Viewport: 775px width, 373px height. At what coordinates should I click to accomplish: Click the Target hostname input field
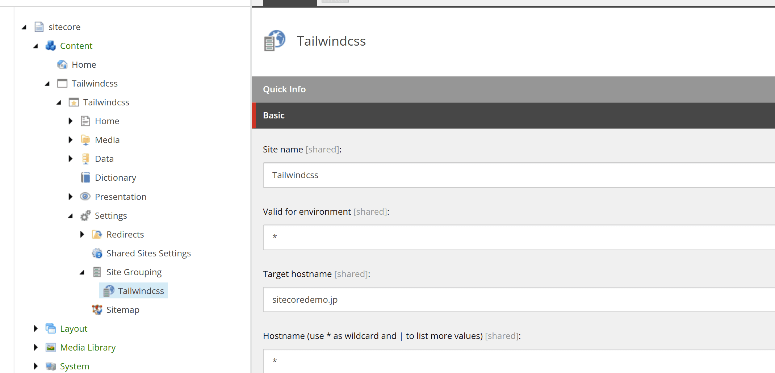519,300
